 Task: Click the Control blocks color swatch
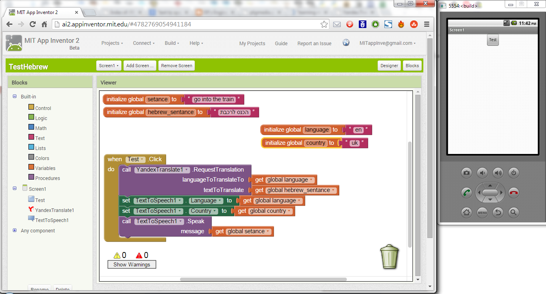click(x=31, y=107)
